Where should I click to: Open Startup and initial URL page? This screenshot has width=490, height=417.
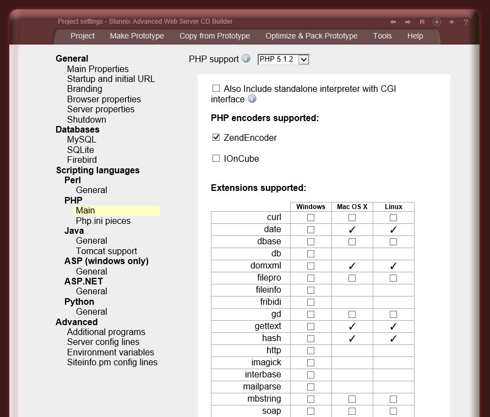(111, 79)
